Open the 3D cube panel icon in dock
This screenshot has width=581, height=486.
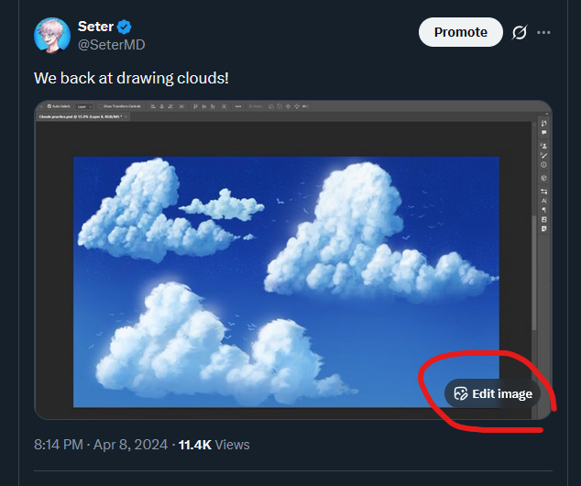pos(544,177)
